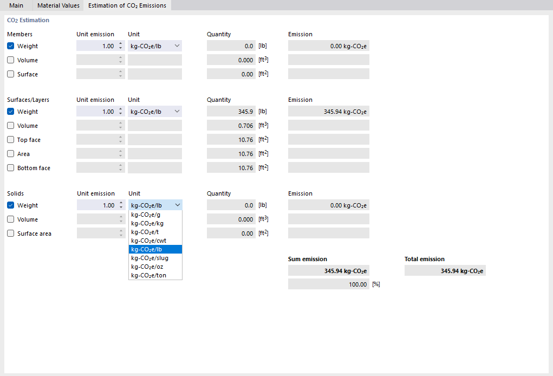Enable the Bottom face checkbox
The width and height of the screenshot is (553, 376).
point(10,167)
